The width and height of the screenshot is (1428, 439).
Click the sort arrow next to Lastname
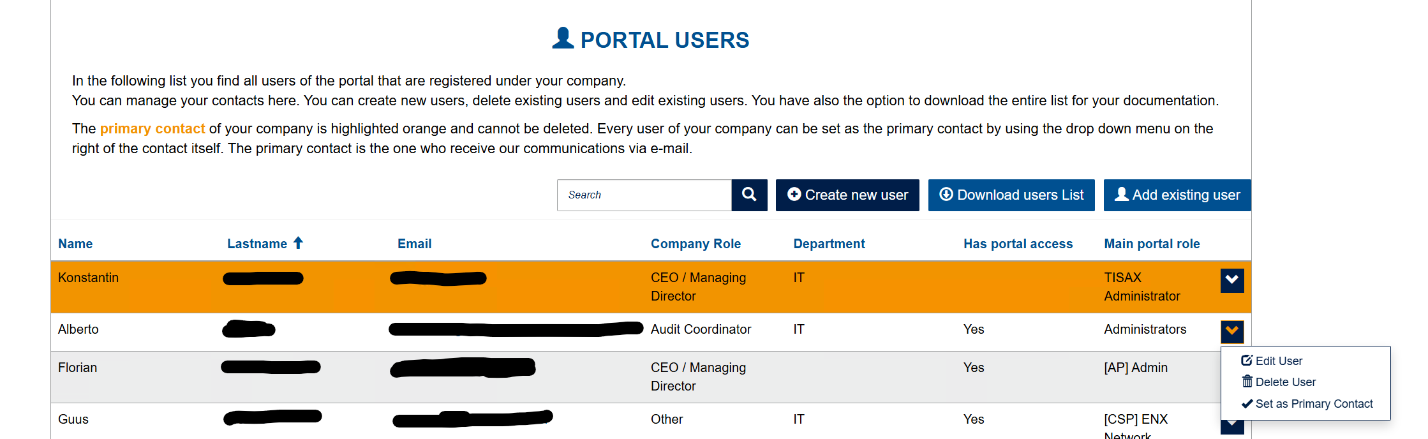pyautogui.click(x=299, y=242)
